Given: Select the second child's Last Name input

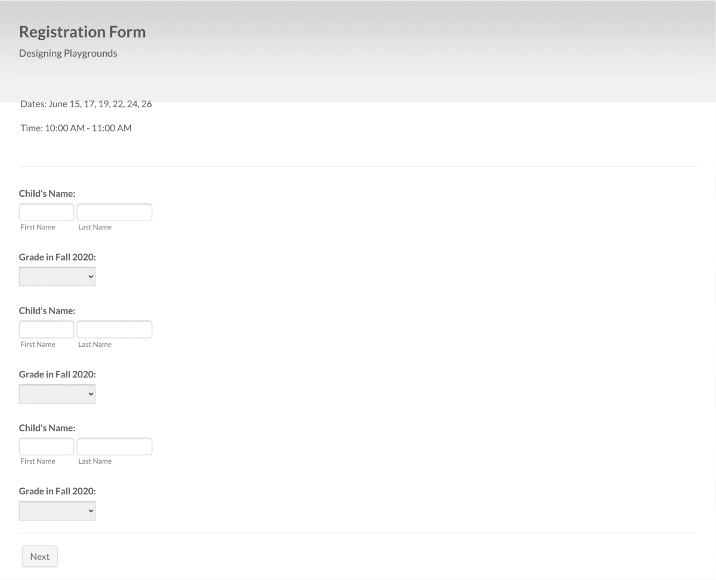Looking at the screenshot, I should click(x=114, y=328).
